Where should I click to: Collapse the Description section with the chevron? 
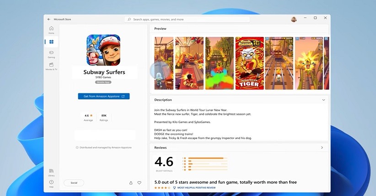[x=323, y=100]
